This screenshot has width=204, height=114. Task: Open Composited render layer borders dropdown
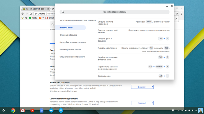click(142, 103)
